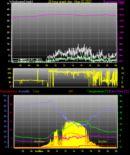The image size is (130, 155).
Task: Click the '100' value on the blue humidity axis
Action: 4,96
